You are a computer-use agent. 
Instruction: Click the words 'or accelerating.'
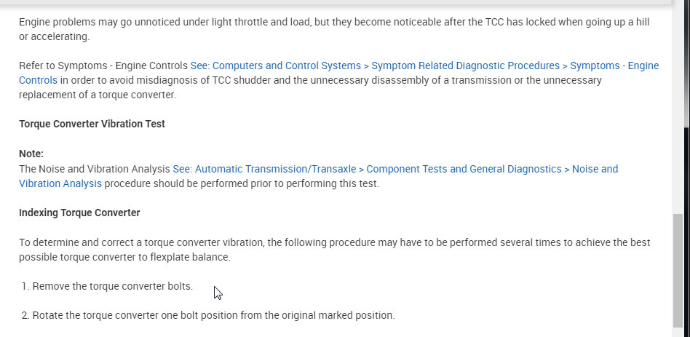coord(55,36)
